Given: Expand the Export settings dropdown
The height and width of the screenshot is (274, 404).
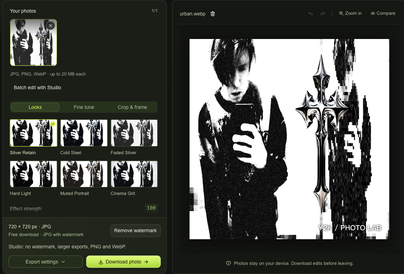Looking at the screenshot, I should (45, 262).
